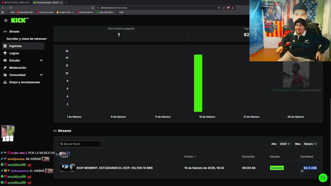Open a new browser tab
Screen dimensions: 331x186
tap(66, 3)
